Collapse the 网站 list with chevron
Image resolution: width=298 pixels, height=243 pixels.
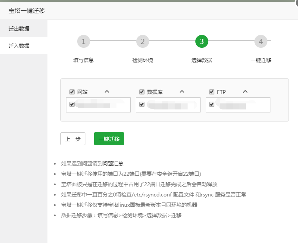tap(107, 92)
